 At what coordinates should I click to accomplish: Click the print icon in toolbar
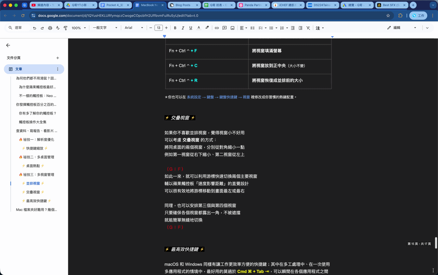tap(50, 28)
